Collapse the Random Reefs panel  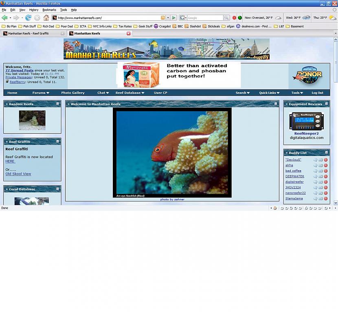[57, 104]
